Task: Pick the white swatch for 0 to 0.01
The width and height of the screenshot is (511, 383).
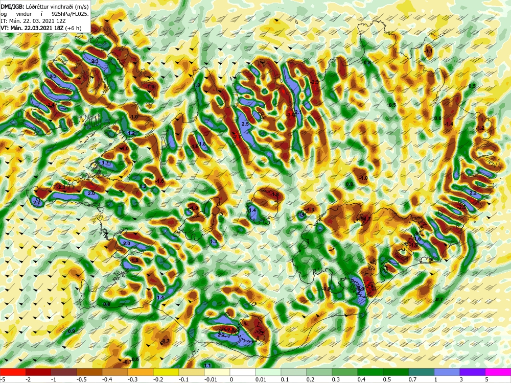Action: [x=243, y=372]
